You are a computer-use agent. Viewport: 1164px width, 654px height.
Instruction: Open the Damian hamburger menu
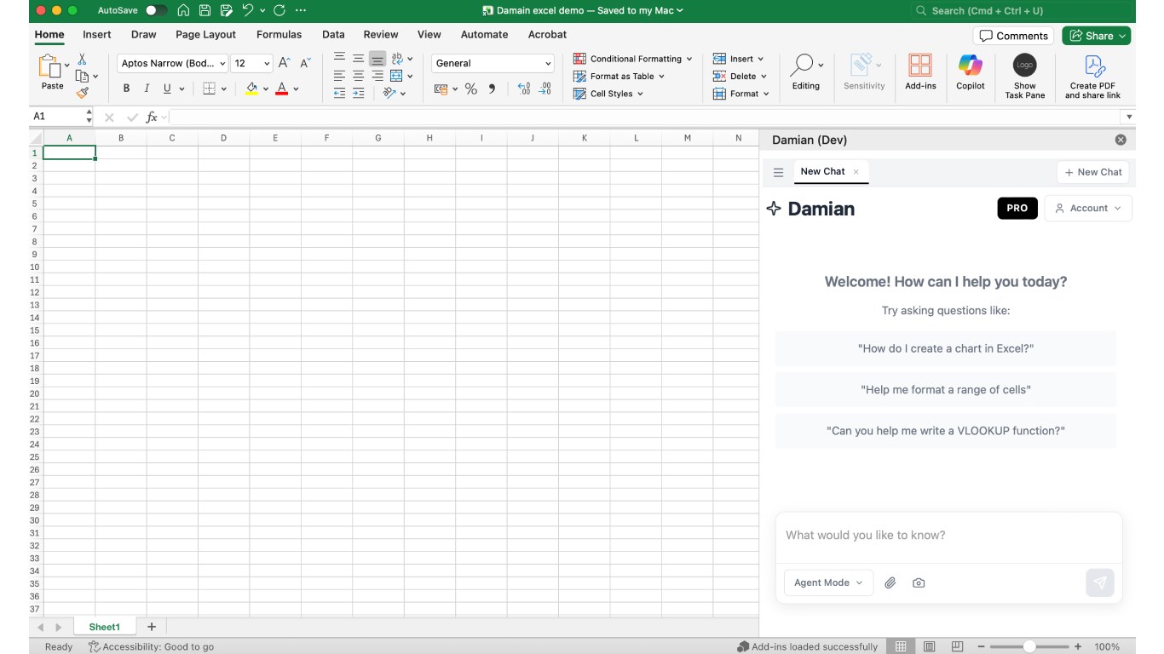tap(778, 172)
